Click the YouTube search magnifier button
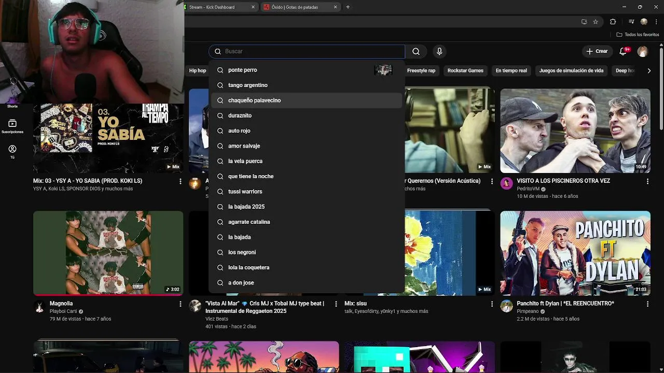Viewport: 664px width, 373px height. pyautogui.click(x=416, y=51)
